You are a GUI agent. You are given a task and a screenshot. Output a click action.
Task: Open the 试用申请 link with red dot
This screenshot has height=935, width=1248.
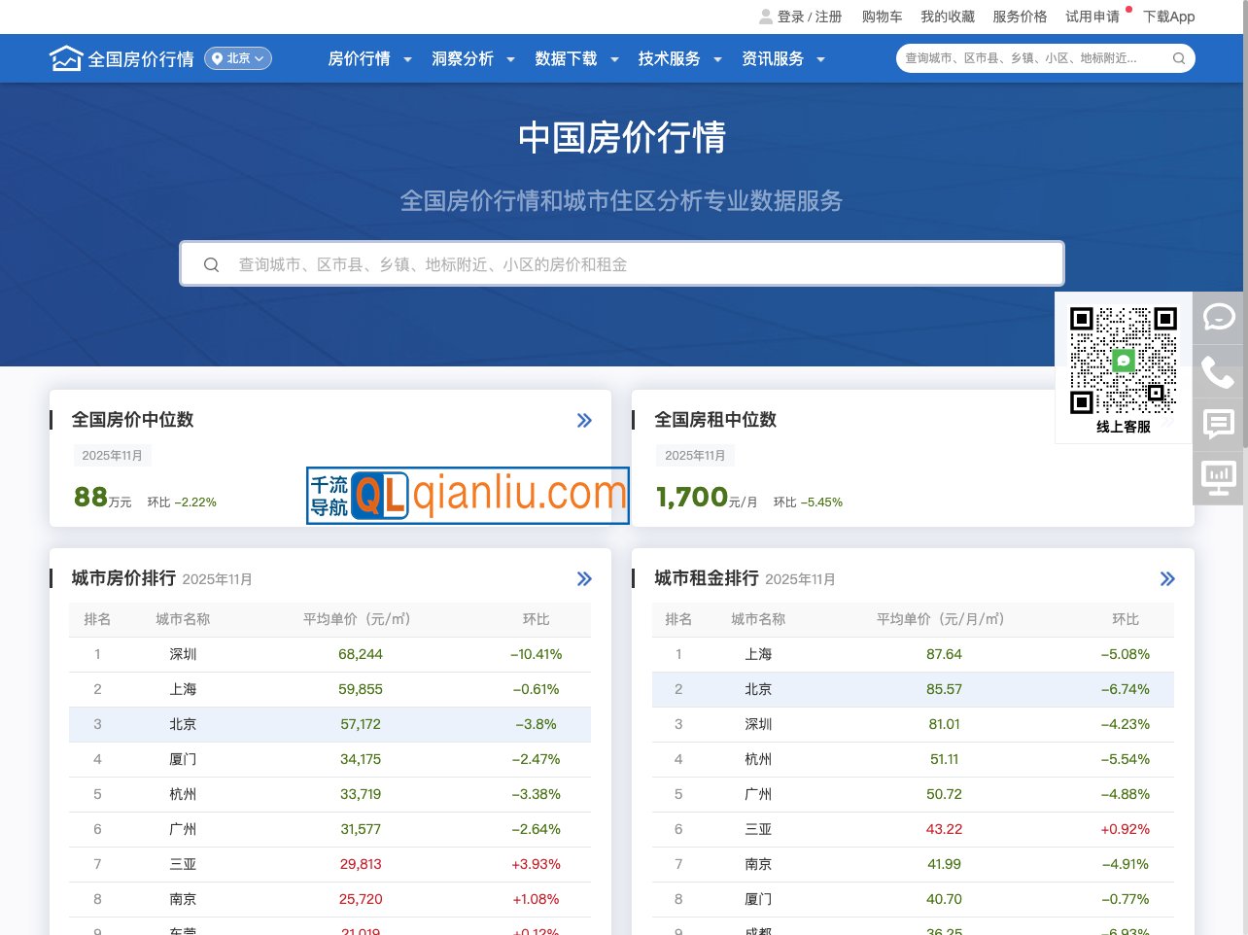(x=1092, y=17)
